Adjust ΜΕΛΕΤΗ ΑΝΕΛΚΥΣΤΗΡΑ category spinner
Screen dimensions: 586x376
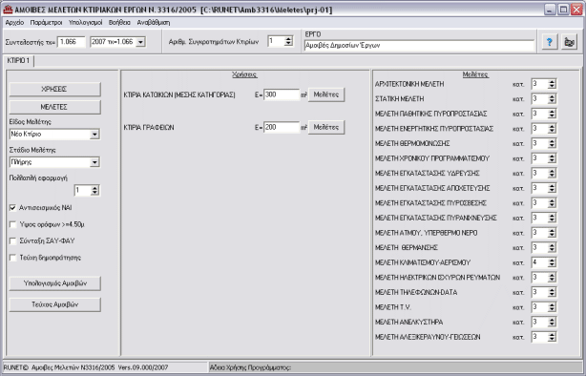click(x=552, y=322)
